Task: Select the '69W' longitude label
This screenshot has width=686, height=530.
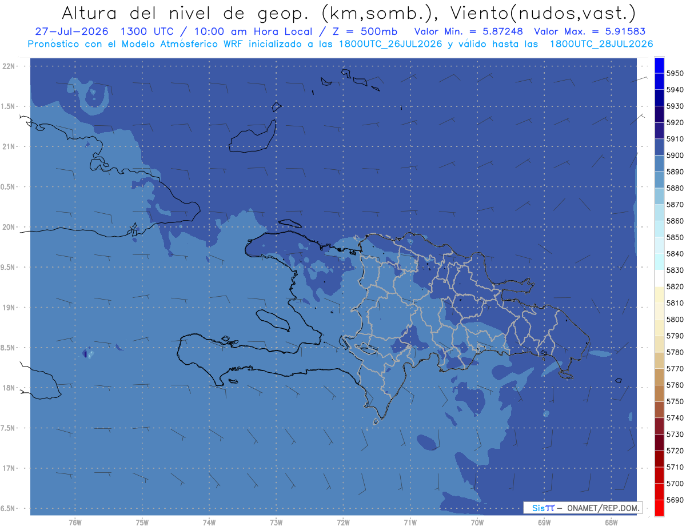Action: coord(544,523)
